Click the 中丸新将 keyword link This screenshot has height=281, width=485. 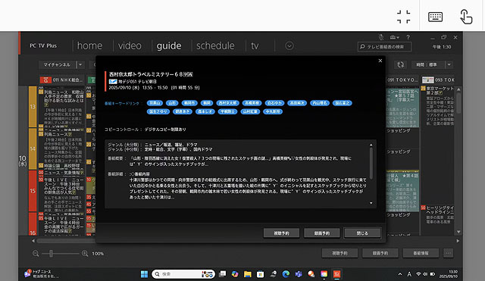[x=273, y=111]
